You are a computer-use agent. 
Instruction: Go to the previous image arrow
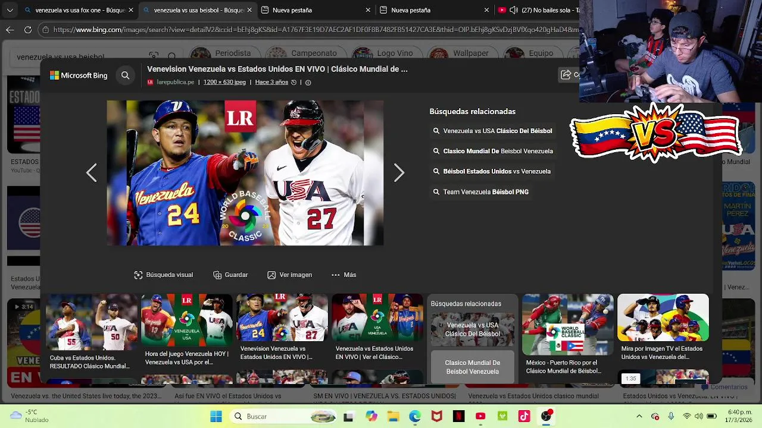[91, 173]
